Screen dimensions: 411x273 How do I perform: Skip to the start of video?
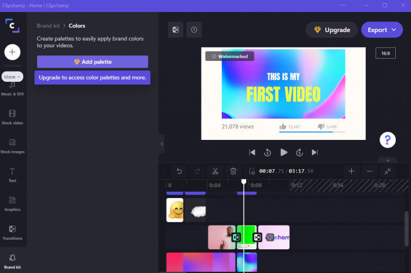[252, 152]
